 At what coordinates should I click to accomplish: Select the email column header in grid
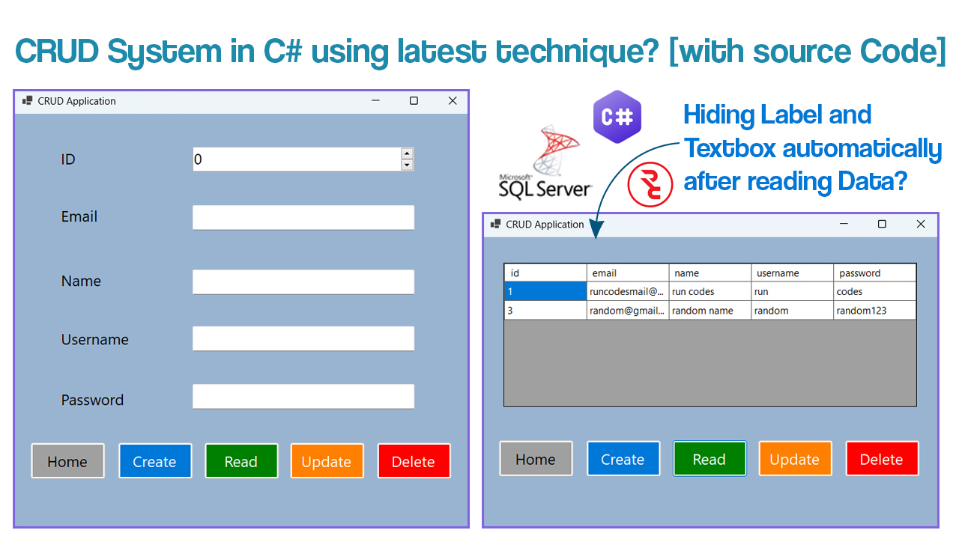pyautogui.click(x=627, y=273)
